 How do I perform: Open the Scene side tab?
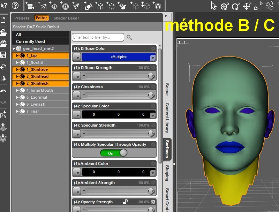coord(167,89)
